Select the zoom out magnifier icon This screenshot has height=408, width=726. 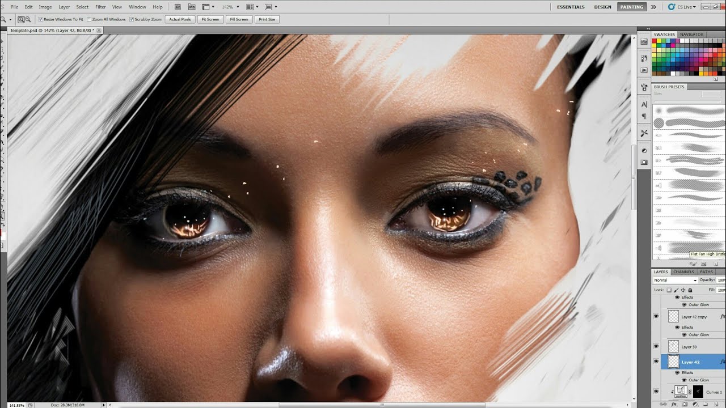(x=28, y=19)
